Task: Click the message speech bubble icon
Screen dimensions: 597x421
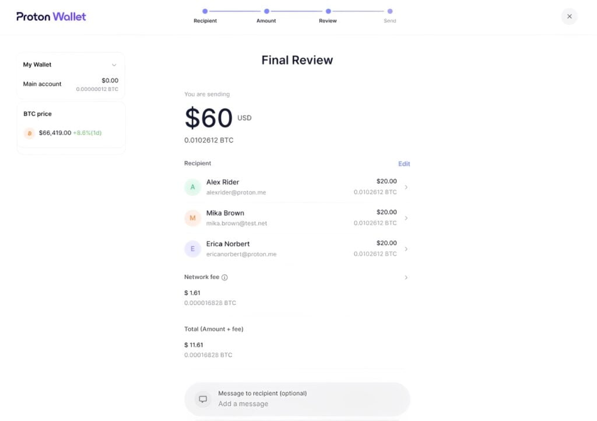Action: 203,399
